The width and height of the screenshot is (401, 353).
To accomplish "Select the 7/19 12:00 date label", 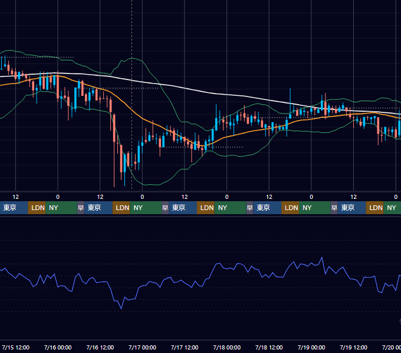I will (353, 347).
